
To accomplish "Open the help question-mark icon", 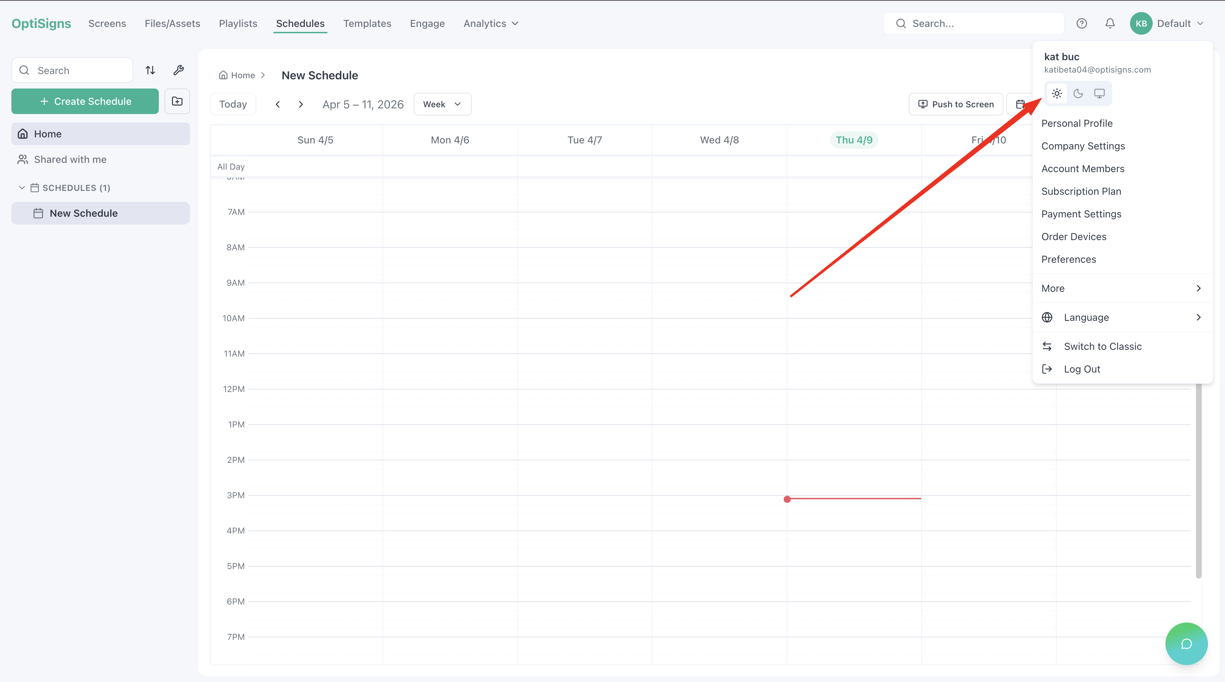I will (1081, 23).
